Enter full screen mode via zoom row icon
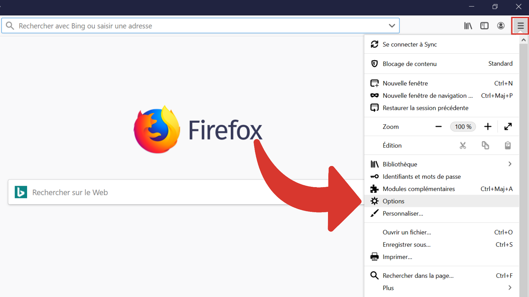 pyautogui.click(x=508, y=126)
